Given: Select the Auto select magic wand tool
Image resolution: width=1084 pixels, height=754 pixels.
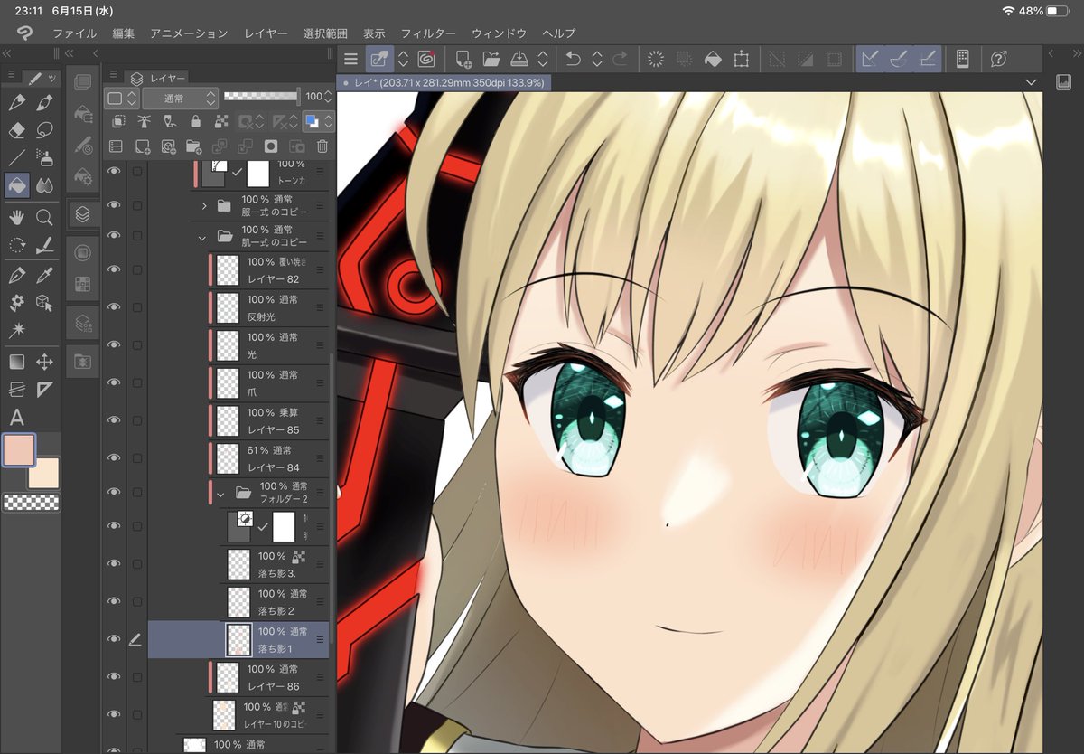Looking at the screenshot, I should tap(16, 330).
